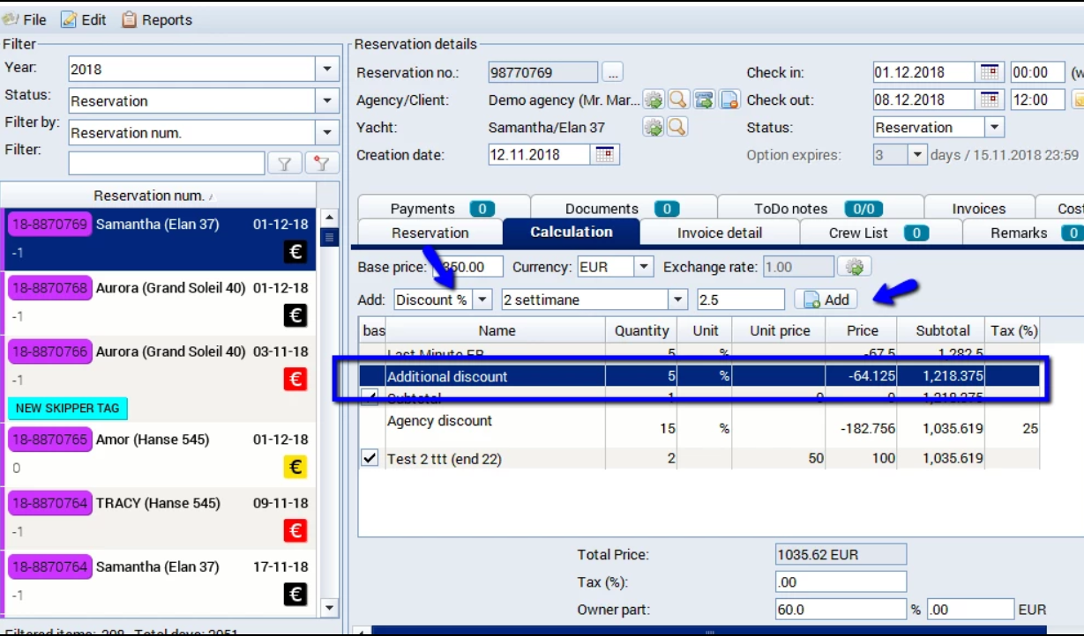Screen dimensions: 1084x636
Task: Click the exchange rate gear icon
Action: point(854,267)
